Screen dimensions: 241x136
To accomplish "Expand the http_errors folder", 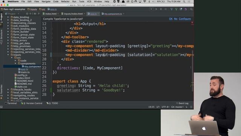I will pyautogui.click(x=8, y=40).
